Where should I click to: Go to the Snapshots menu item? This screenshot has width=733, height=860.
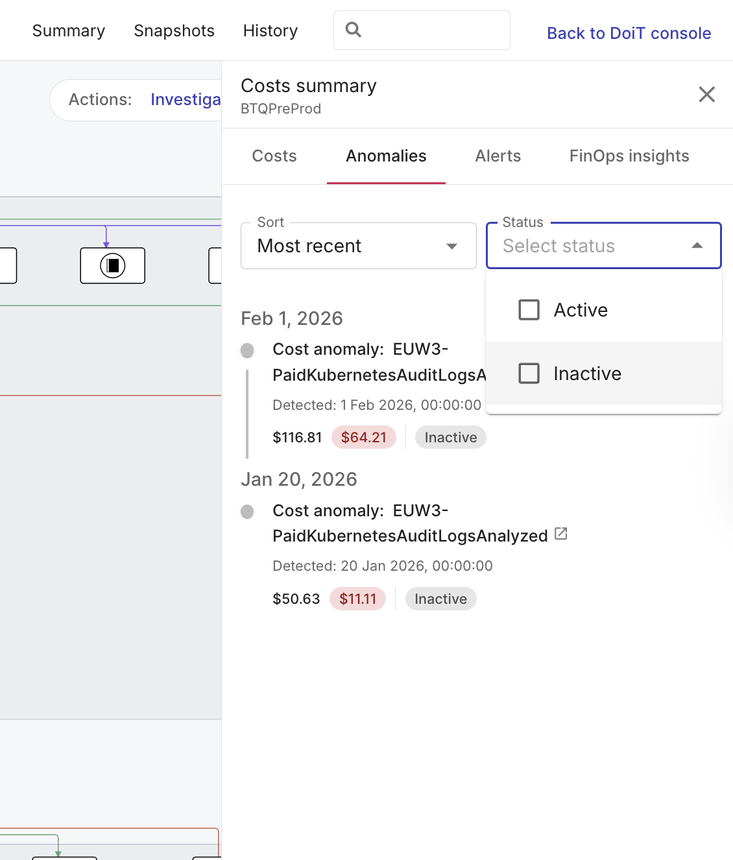pyautogui.click(x=174, y=30)
